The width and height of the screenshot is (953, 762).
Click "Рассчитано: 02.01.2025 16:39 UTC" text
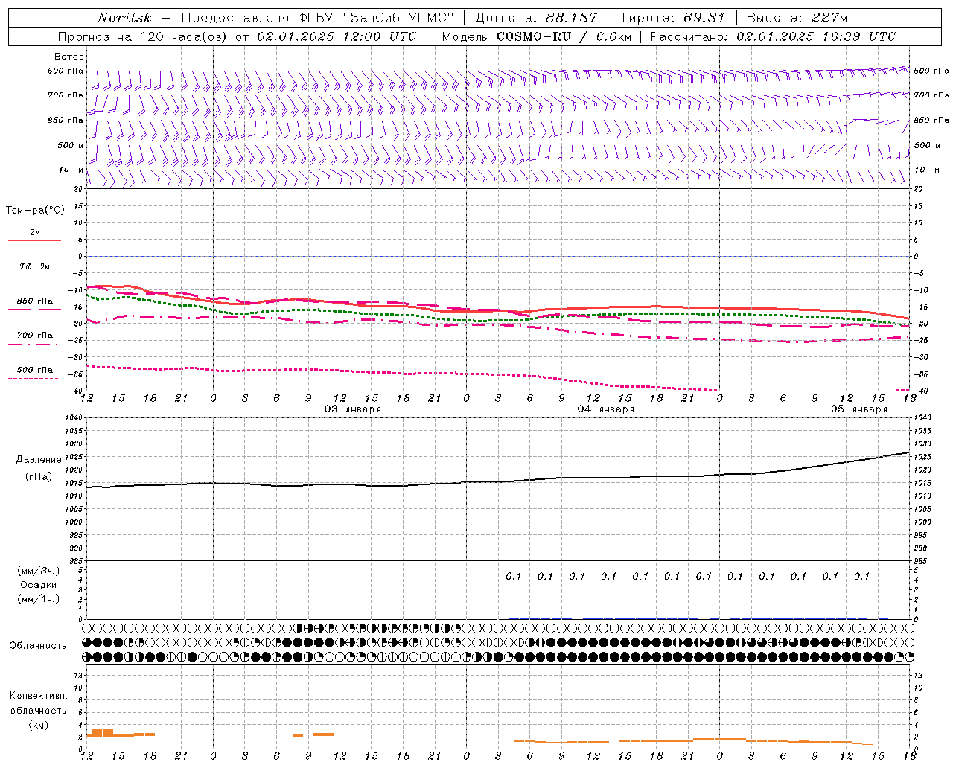tap(773, 36)
